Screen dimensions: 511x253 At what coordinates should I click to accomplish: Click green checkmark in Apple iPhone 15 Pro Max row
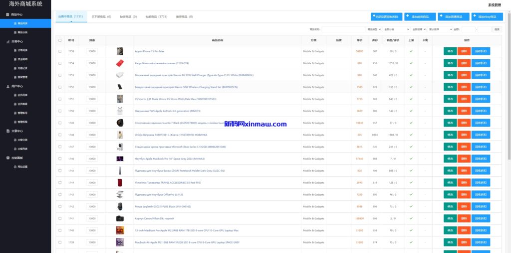(411, 51)
